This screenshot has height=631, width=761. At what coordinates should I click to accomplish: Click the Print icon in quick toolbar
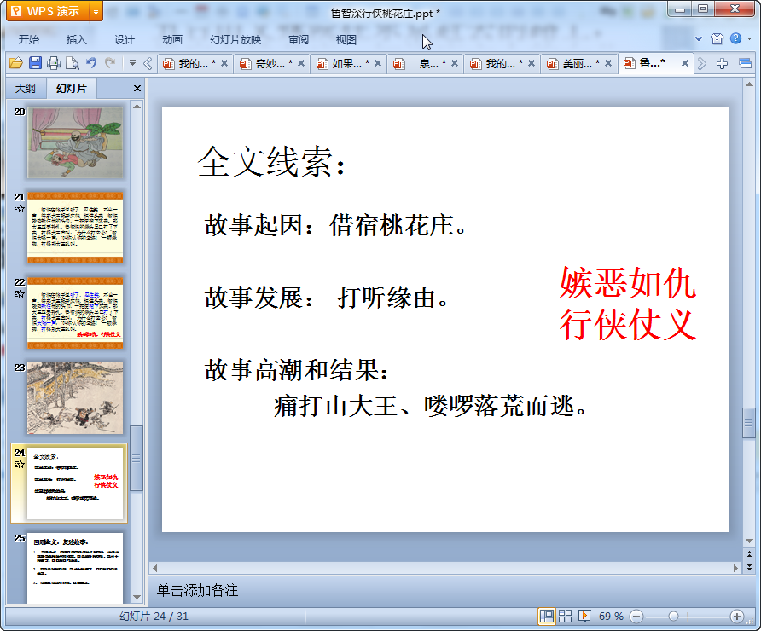pos(54,63)
